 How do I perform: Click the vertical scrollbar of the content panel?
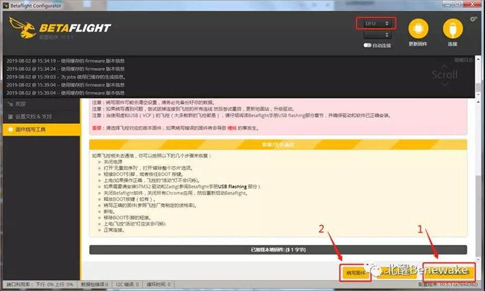pos(478,182)
